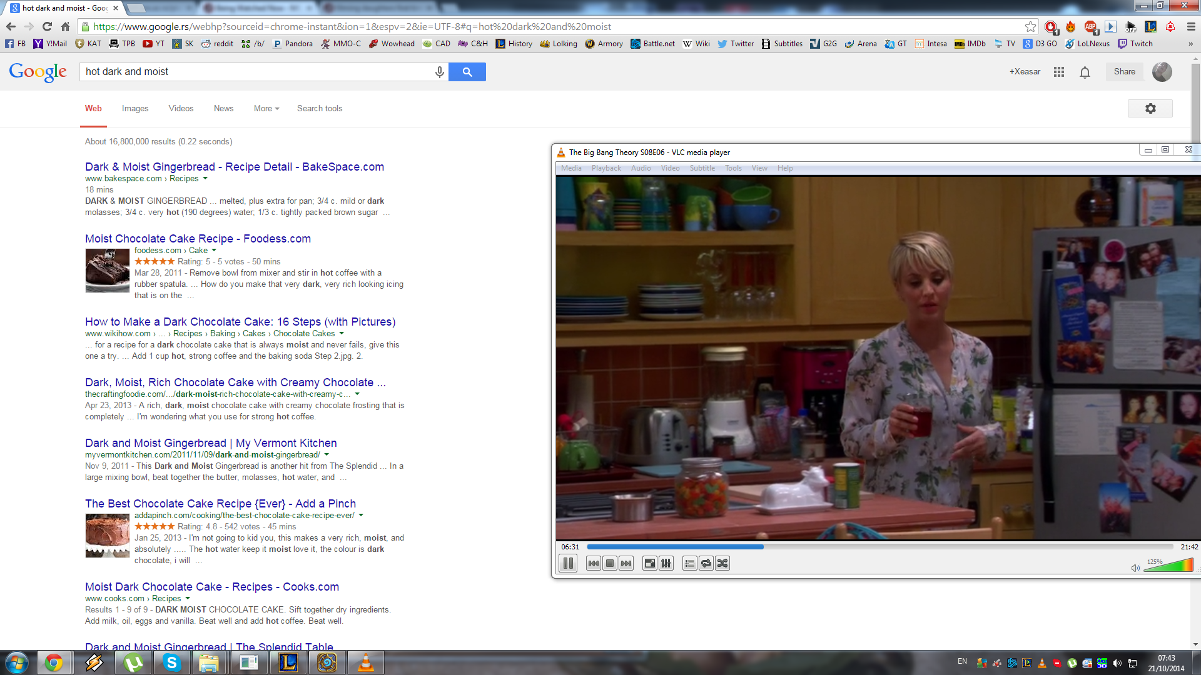Toggle fullscreen video in VLC
Image resolution: width=1201 pixels, height=675 pixels.
pos(650,563)
